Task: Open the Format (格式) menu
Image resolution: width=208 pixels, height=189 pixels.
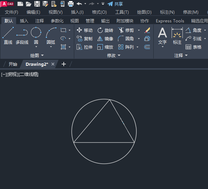Action: [99, 12]
